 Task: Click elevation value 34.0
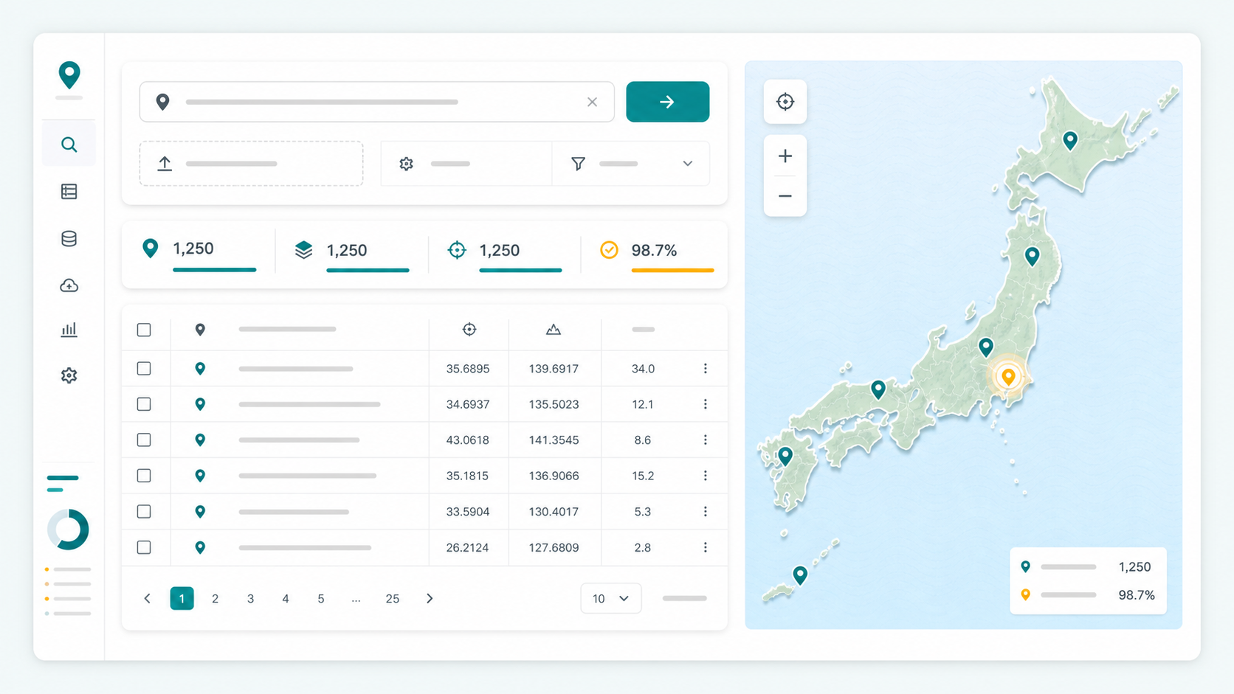[643, 368]
